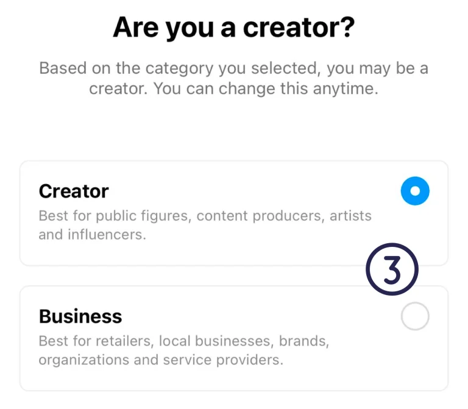Select the Creator radio button
Viewport: 468px width, 409px height.
pos(415,191)
